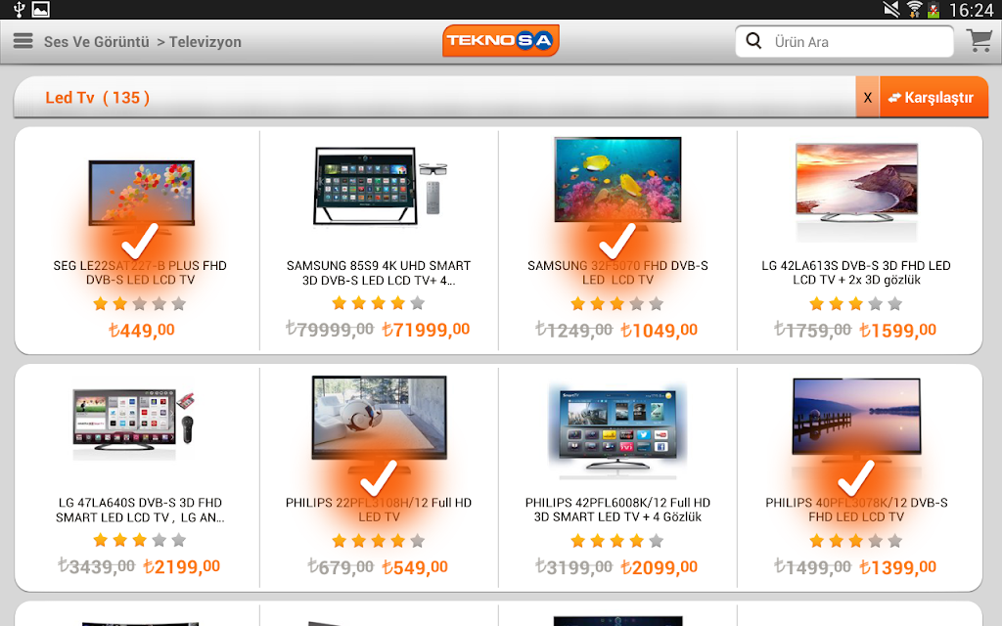Click the Karşılaştır compare button
Image resolution: width=1002 pixels, height=626 pixels.
[934, 97]
